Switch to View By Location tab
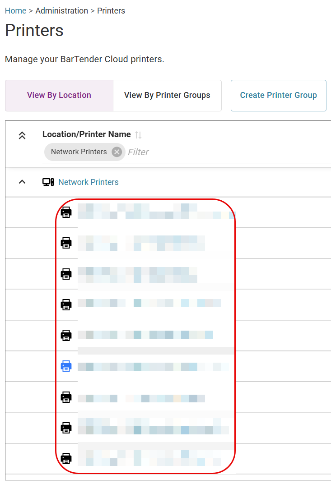 [x=59, y=95]
